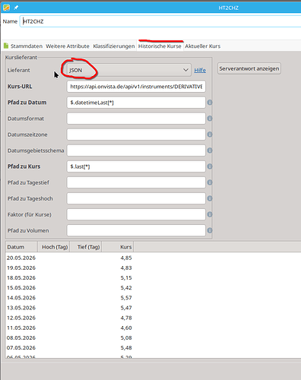
Task: Click the Kurs value 4,60
Action: (126, 328)
